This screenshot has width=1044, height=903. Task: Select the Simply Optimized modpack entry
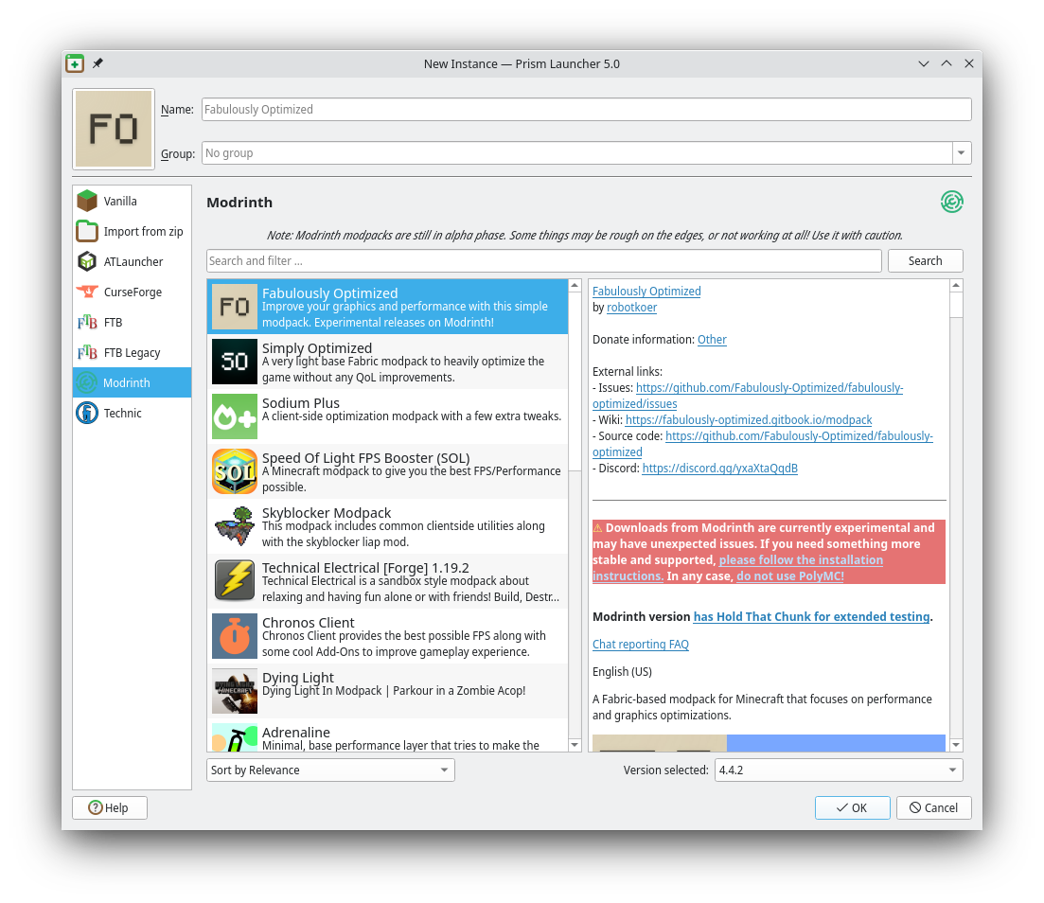pyautogui.click(x=388, y=362)
